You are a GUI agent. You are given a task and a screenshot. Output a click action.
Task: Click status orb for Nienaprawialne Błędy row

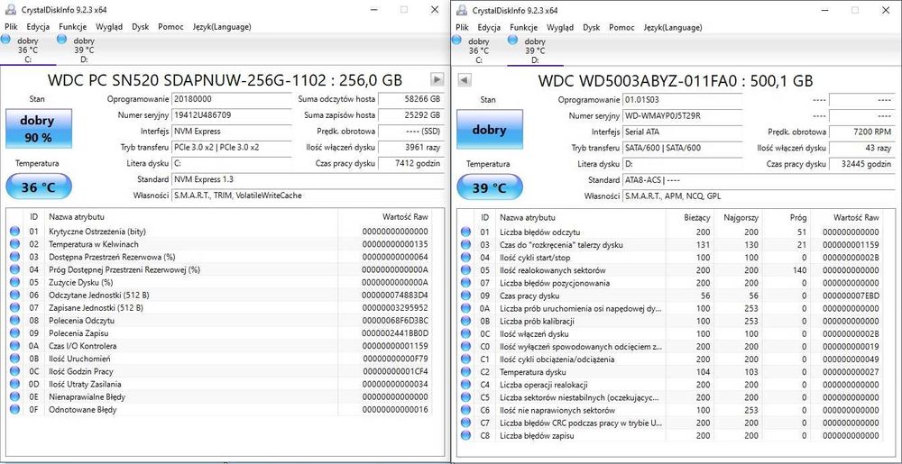coord(15,396)
